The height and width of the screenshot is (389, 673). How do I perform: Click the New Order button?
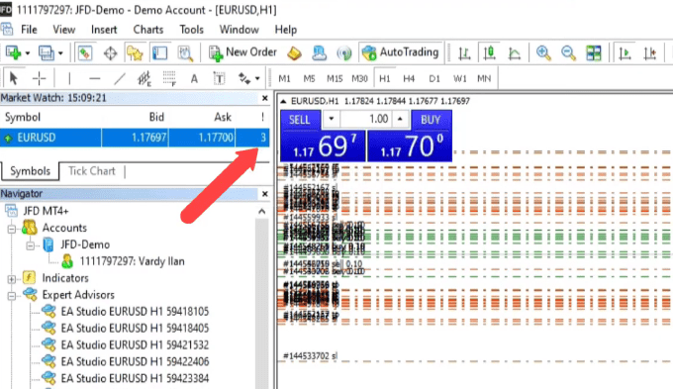[x=242, y=52]
